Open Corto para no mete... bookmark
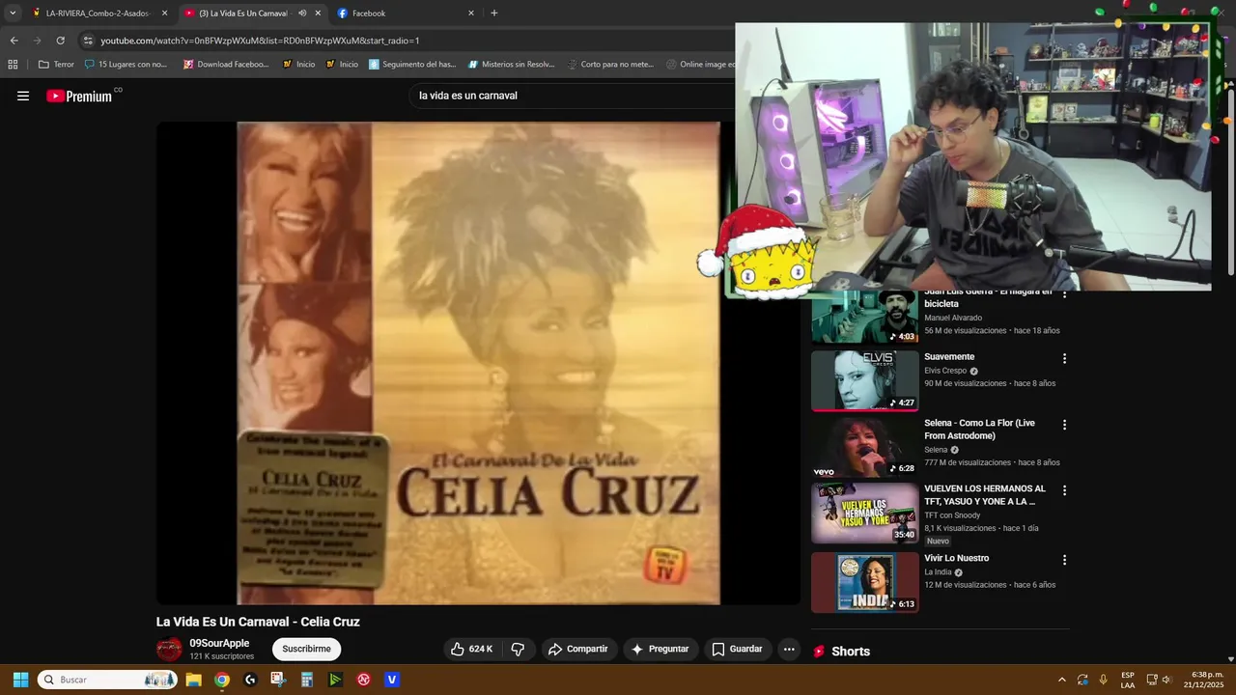Screen dimensions: 1236x695 609,65
